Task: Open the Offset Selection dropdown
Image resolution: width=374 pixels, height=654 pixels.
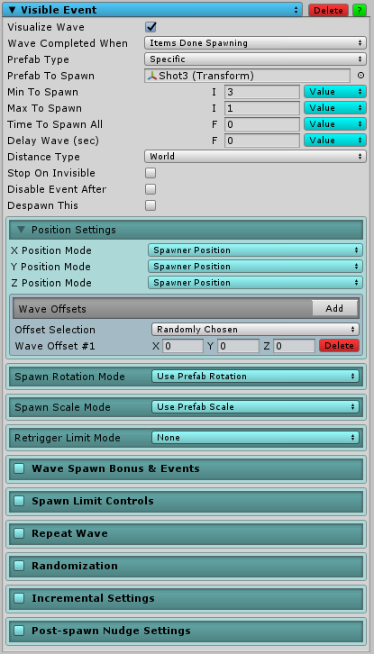Action: pyautogui.click(x=255, y=330)
